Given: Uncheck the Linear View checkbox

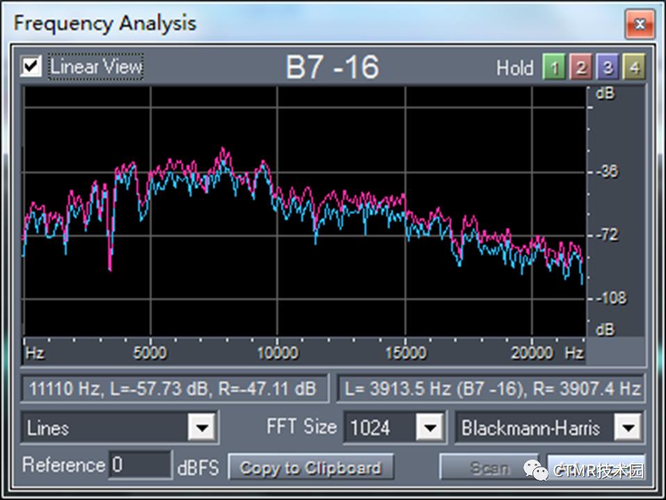Looking at the screenshot, I should coord(31,66).
